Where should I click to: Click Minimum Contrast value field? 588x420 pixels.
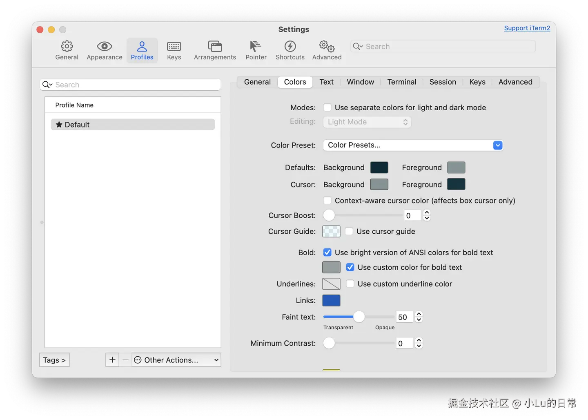(404, 343)
